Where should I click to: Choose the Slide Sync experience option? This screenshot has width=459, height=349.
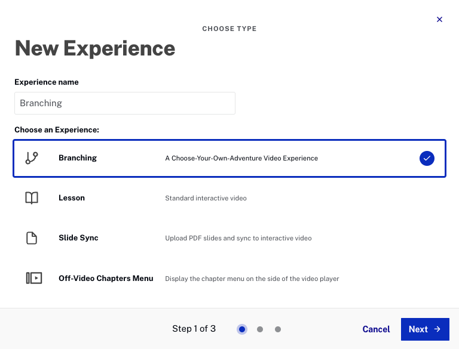[78, 238]
